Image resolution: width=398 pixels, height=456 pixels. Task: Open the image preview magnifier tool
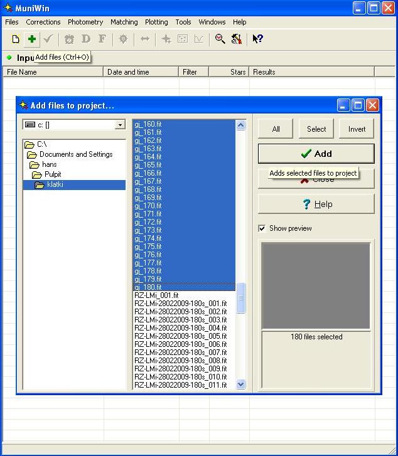[x=220, y=40]
